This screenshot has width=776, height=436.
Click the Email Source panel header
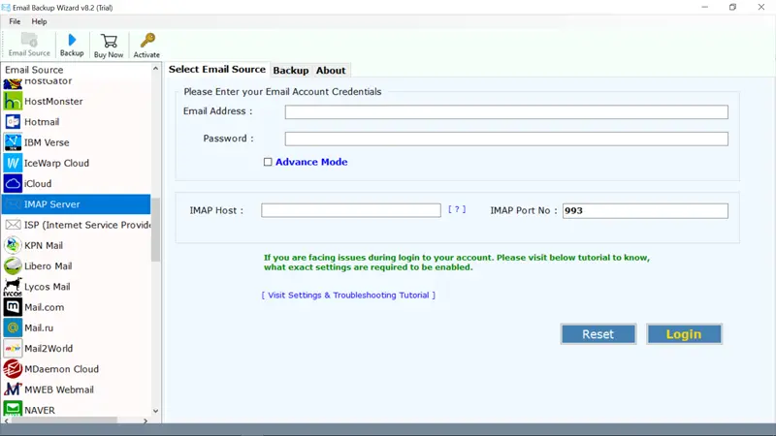(x=34, y=70)
